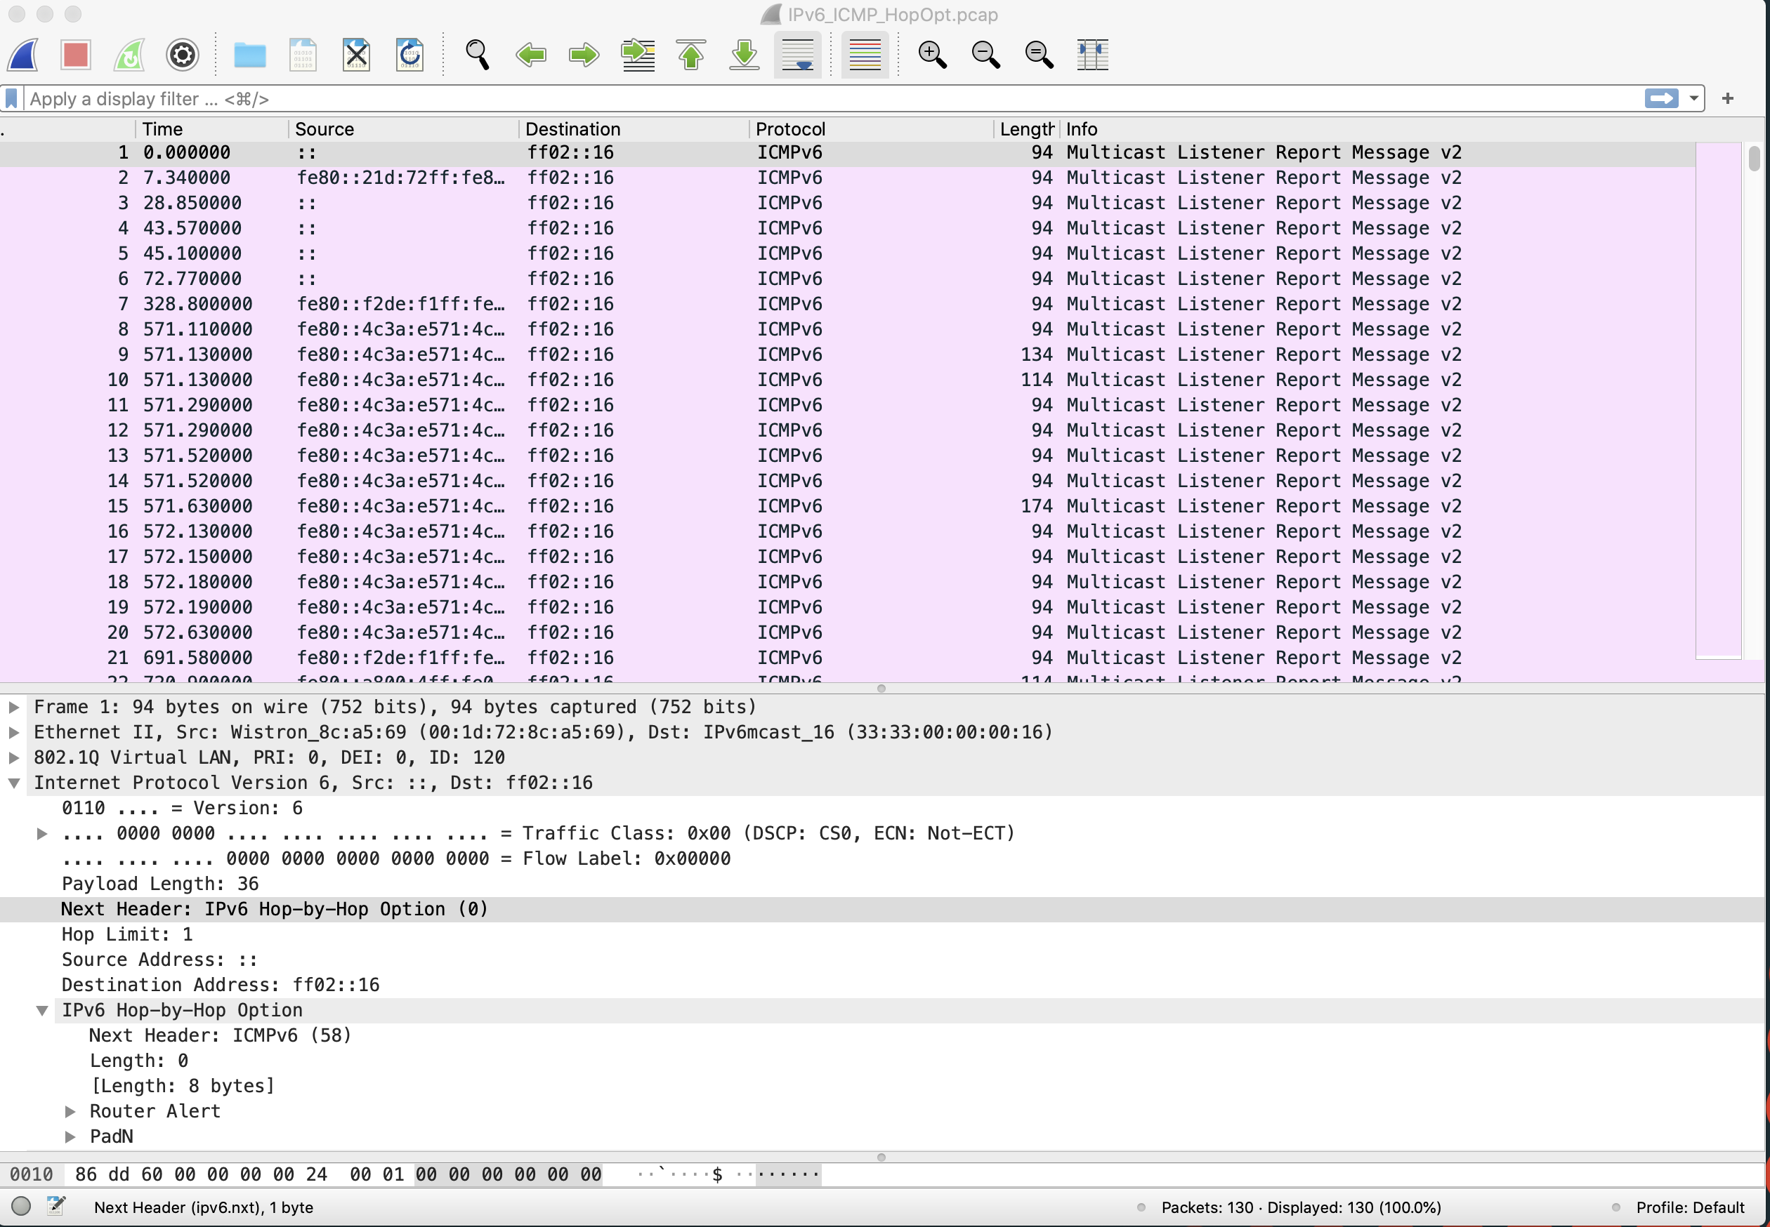This screenshot has height=1227, width=1770.
Task: Close the capture file
Action: 356,55
